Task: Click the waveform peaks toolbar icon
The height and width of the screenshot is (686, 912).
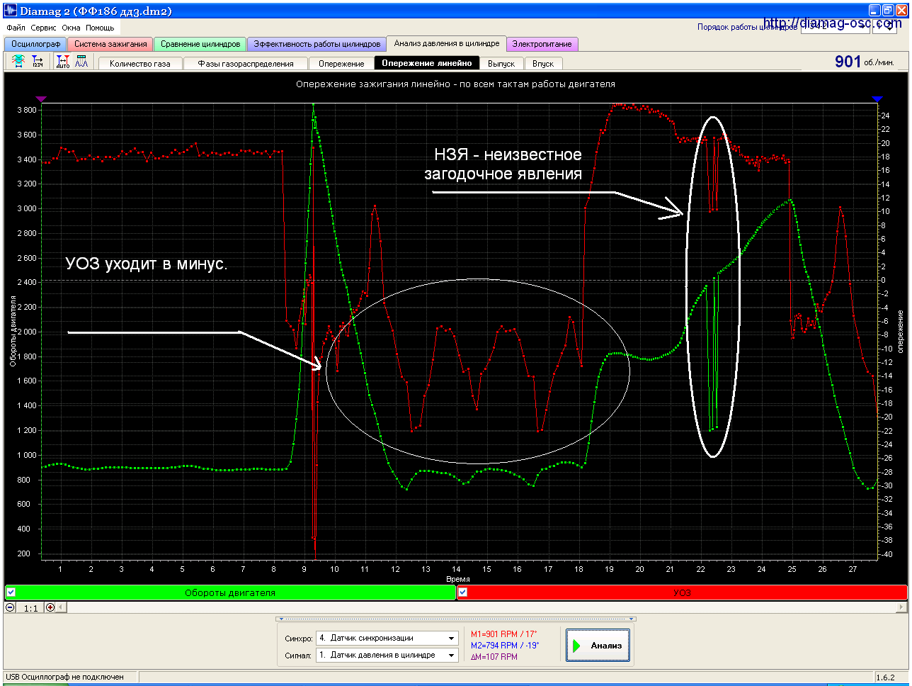Action: pyautogui.click(x=81, y=62)
